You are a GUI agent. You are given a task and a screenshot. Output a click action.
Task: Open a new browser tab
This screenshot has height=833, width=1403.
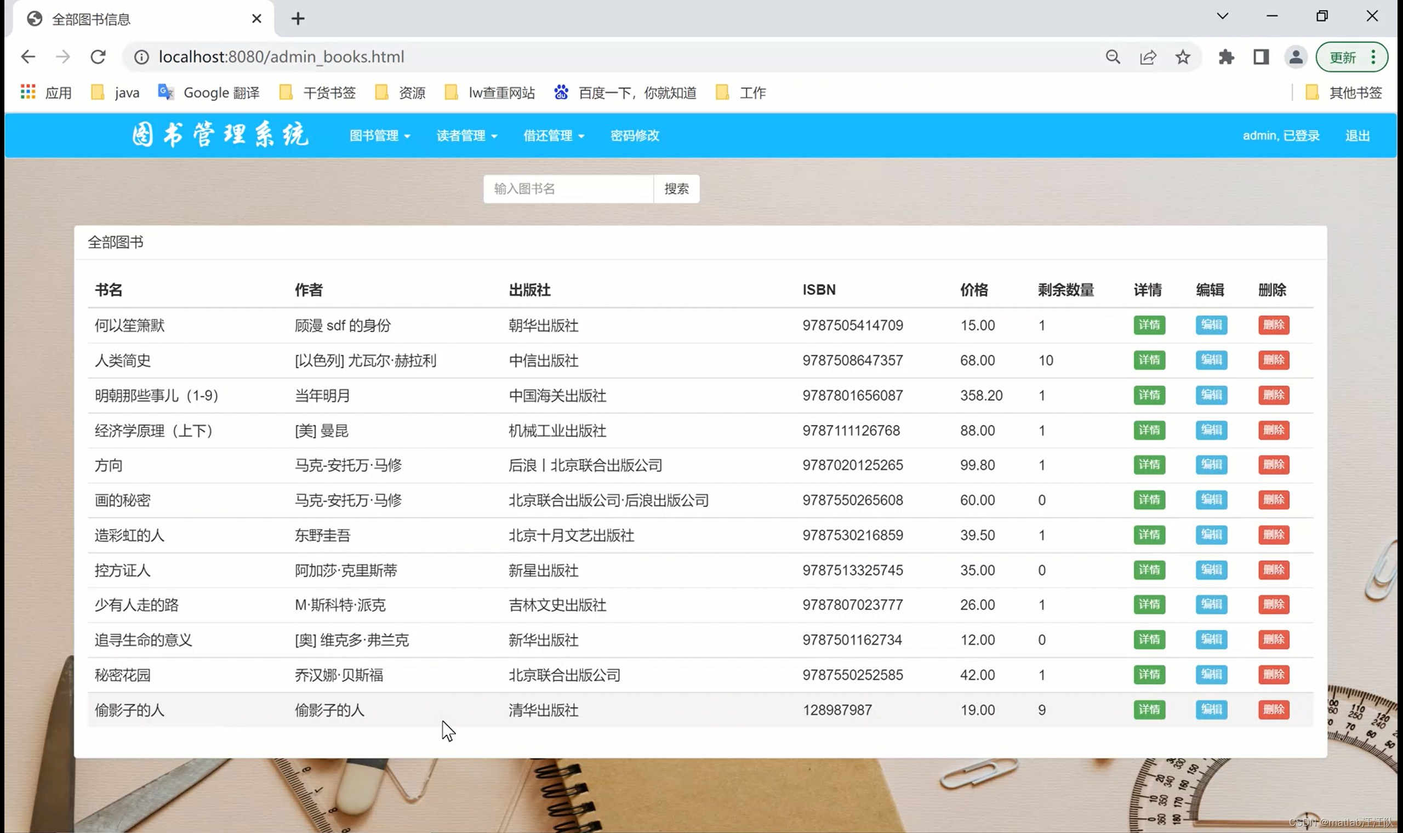(298, 19)
